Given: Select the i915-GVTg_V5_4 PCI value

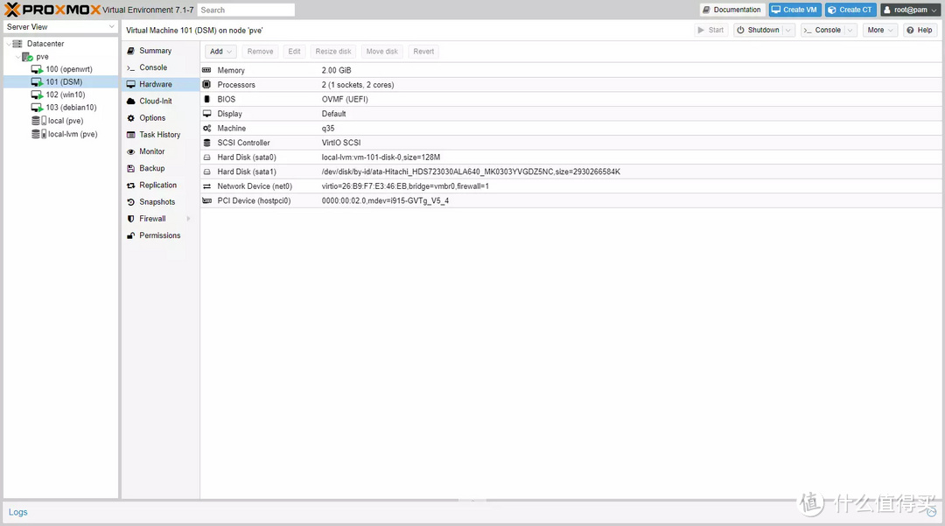Looking at the screenshot, I should (419, 201).
